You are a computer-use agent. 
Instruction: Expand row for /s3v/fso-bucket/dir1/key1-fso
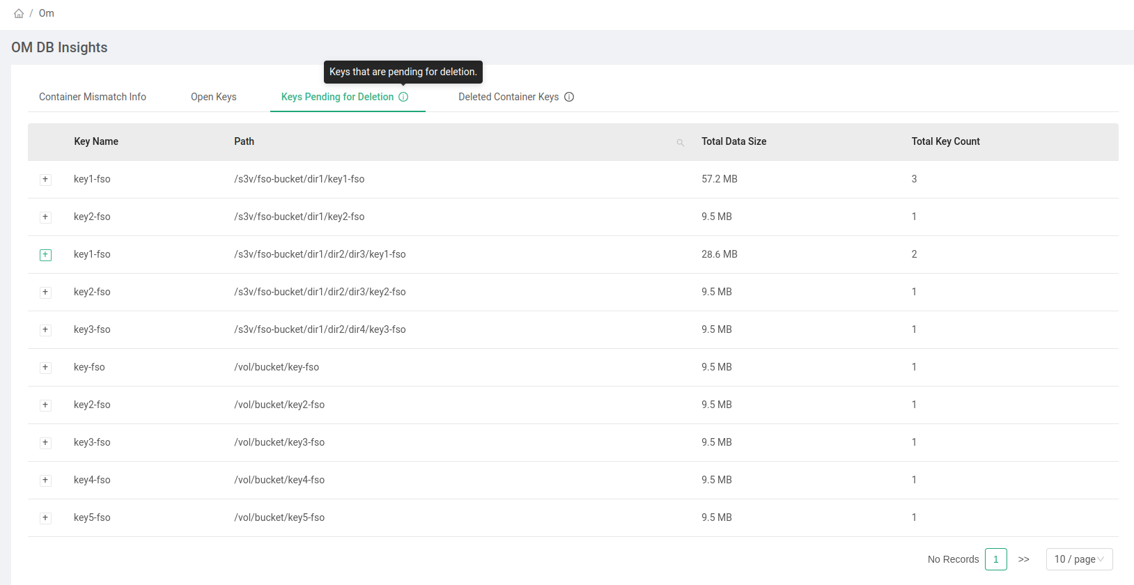(x=45, y=180)
